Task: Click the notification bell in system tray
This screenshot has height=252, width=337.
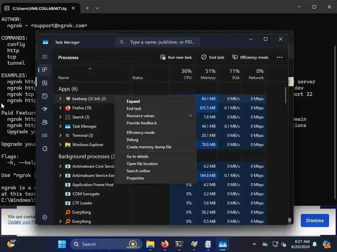Action: (x=315, y=244)
